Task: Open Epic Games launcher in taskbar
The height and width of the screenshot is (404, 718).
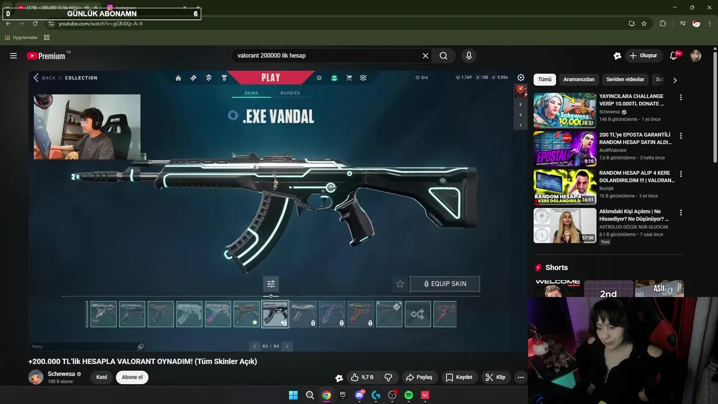Action: pyautogui.click(x=343, y=395)
